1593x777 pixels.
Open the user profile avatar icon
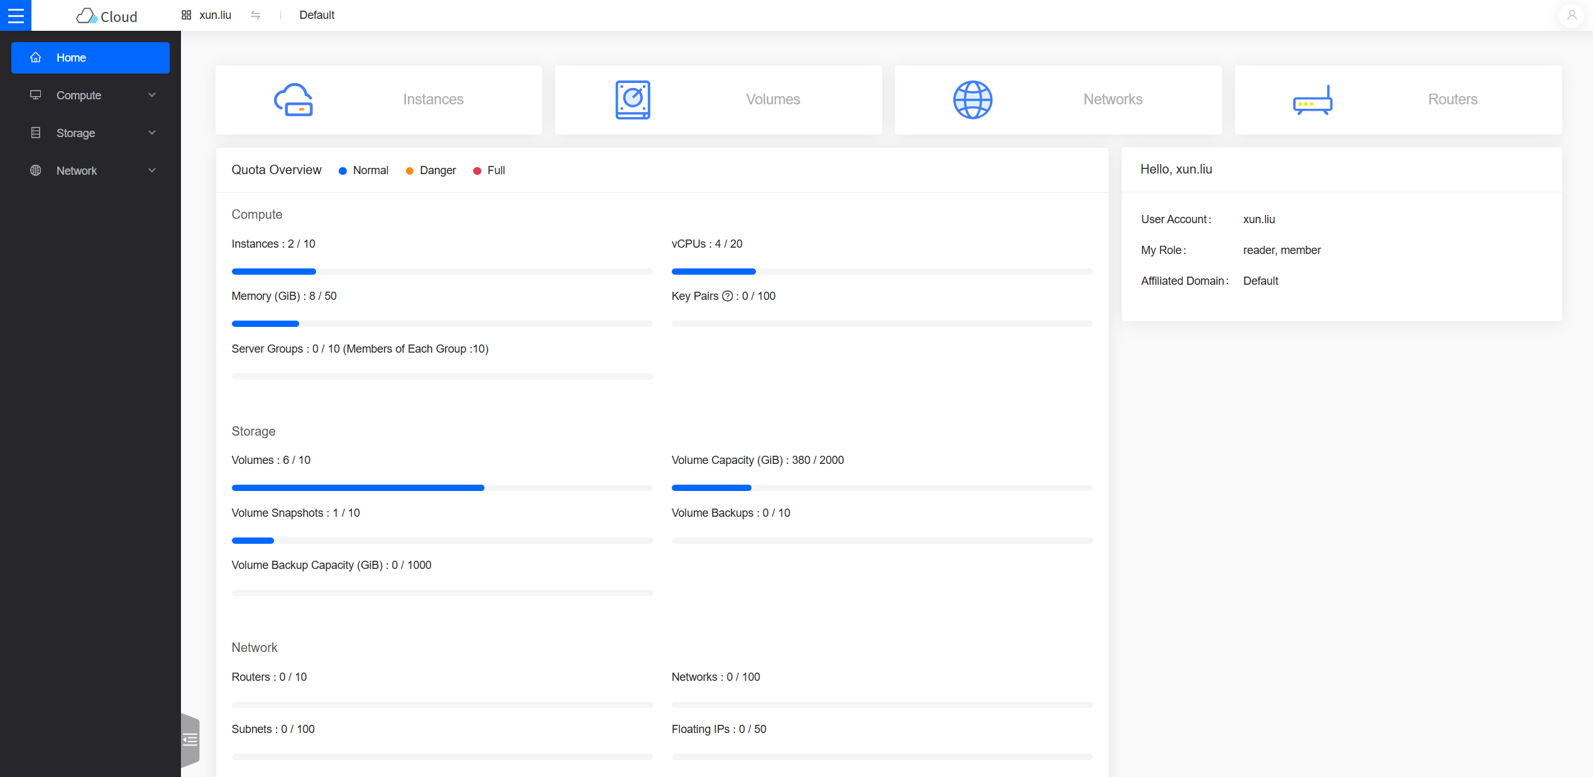(x=1571, y=15)
